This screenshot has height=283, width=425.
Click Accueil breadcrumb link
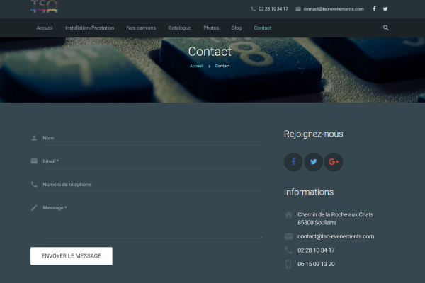(x=196, y=66)
